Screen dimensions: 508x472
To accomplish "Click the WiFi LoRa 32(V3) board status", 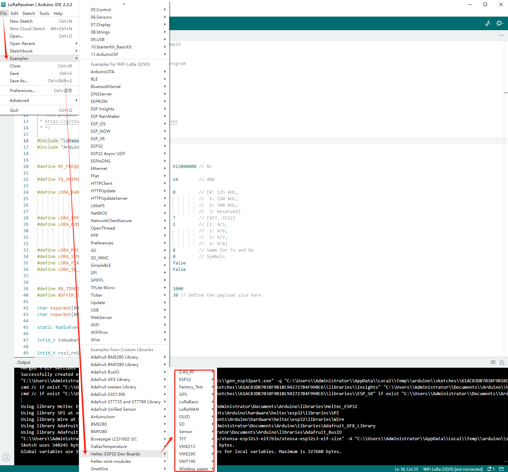I will pos(452,469).
